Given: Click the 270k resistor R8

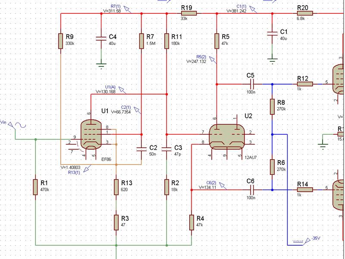Looking at the screenshot, I should coord(272,107).
